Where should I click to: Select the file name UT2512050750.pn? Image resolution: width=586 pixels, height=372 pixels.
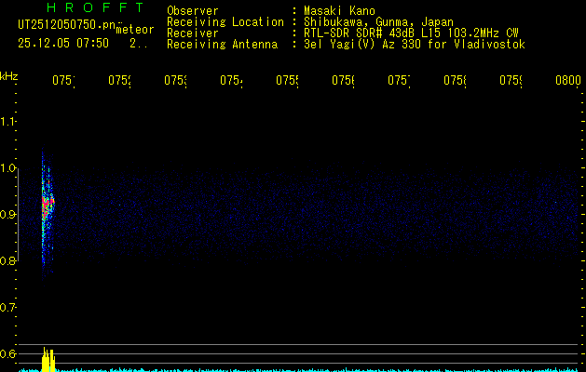coord(67,25)
